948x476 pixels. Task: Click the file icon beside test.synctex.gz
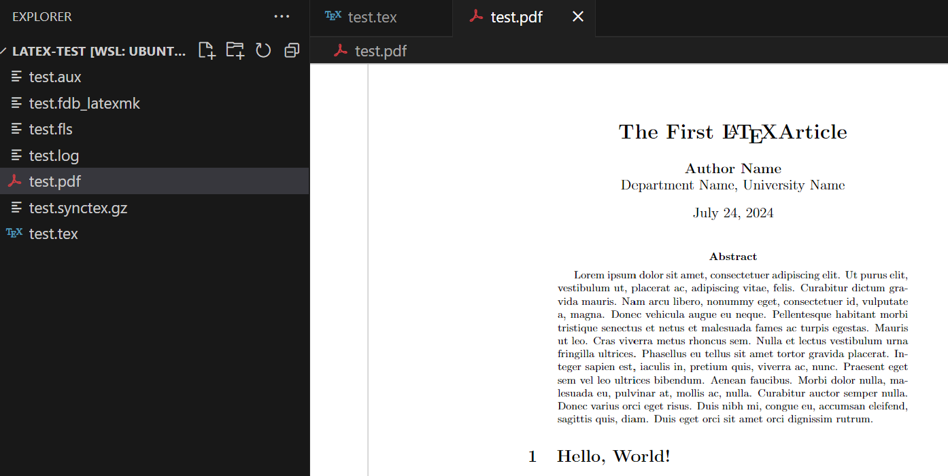click(16, 208)
